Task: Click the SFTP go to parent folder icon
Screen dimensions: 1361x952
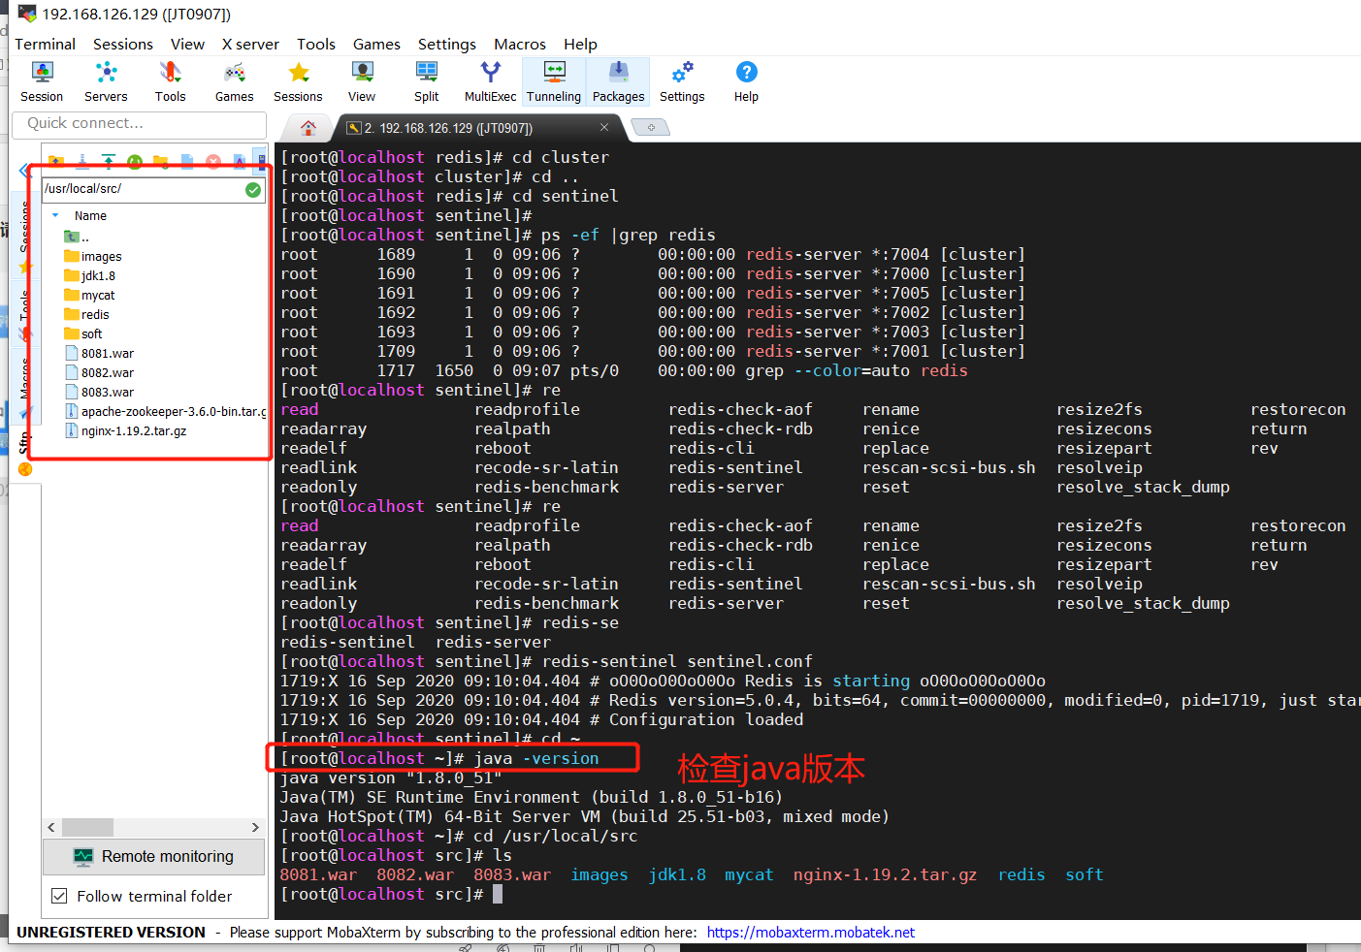Action: (x=56, y=162)
